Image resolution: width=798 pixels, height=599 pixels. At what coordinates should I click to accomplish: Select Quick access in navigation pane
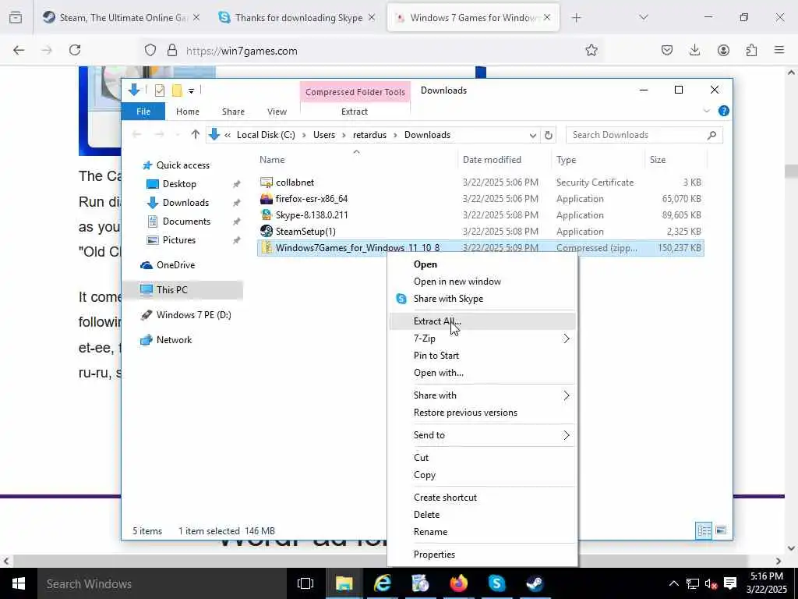[x=182, y=165]
